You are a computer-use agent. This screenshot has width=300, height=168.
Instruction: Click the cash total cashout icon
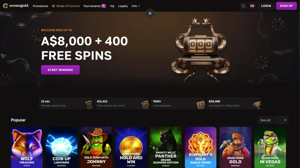click(x=145, y=105)
